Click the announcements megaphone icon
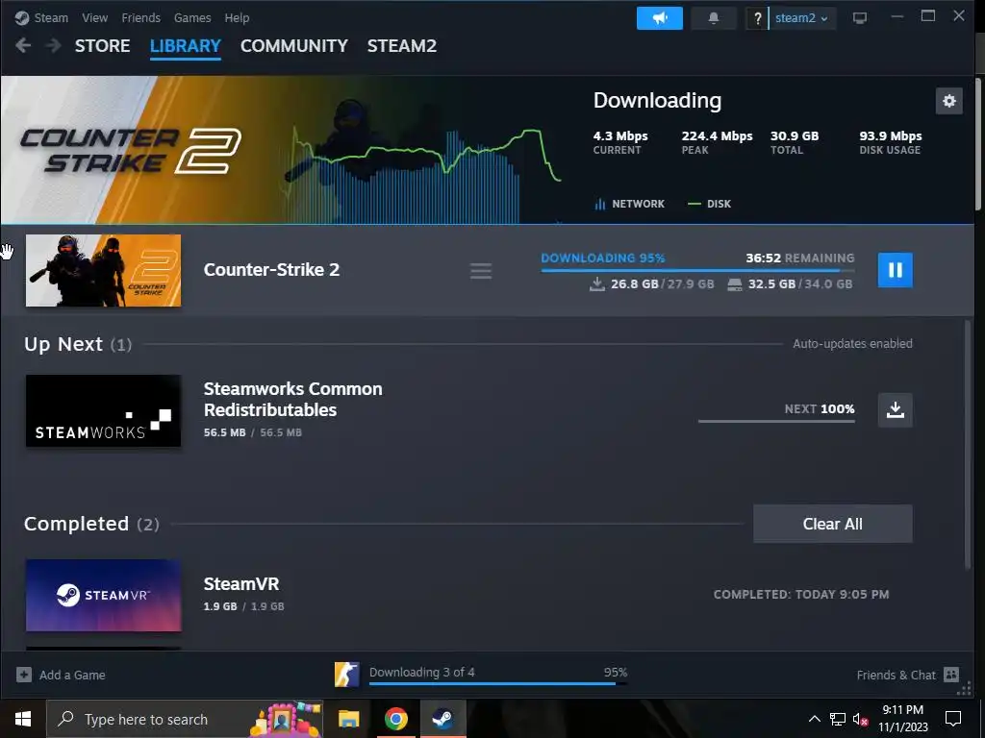Screen dimensions: 985x738 (660, 18)
